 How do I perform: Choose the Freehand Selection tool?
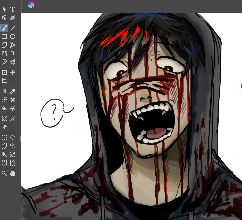13,146
